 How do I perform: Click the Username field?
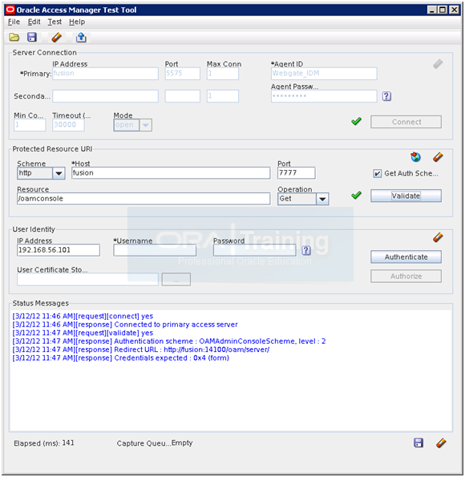[155, 250]
